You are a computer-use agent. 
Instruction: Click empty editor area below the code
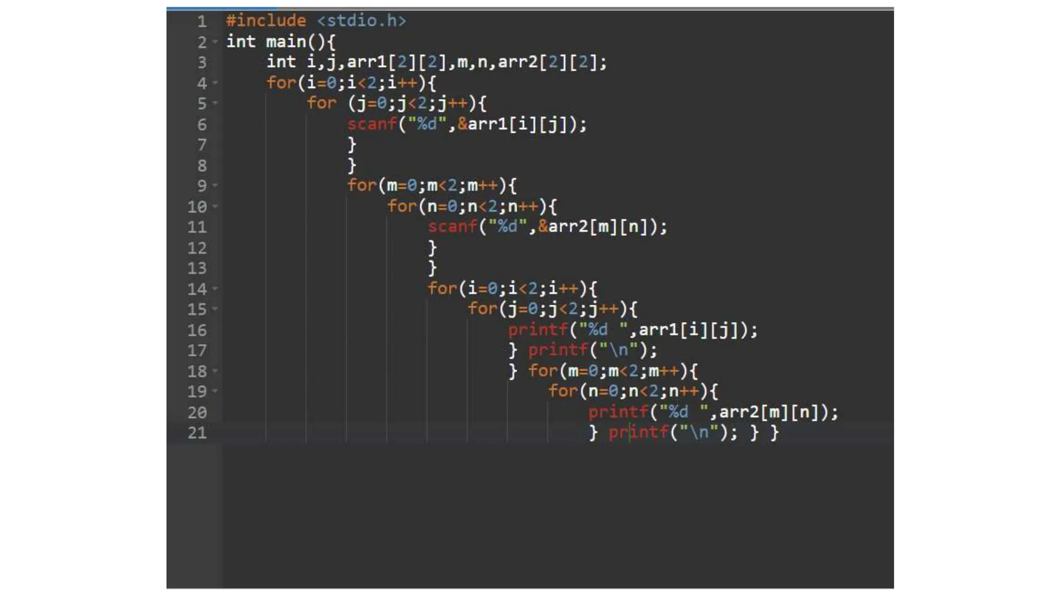pos(517,516)
